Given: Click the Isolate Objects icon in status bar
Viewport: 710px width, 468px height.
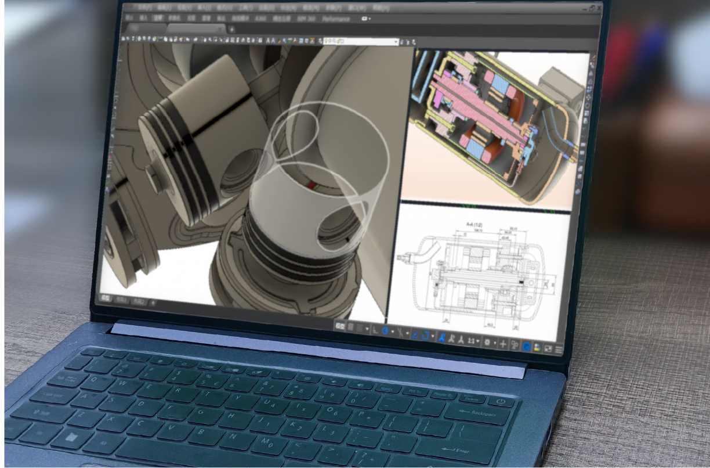Looking at the screenshot, I should 515,344.
